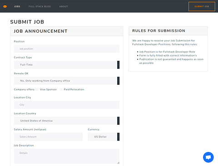Click the Submit Job page title

tap(27, 22)
